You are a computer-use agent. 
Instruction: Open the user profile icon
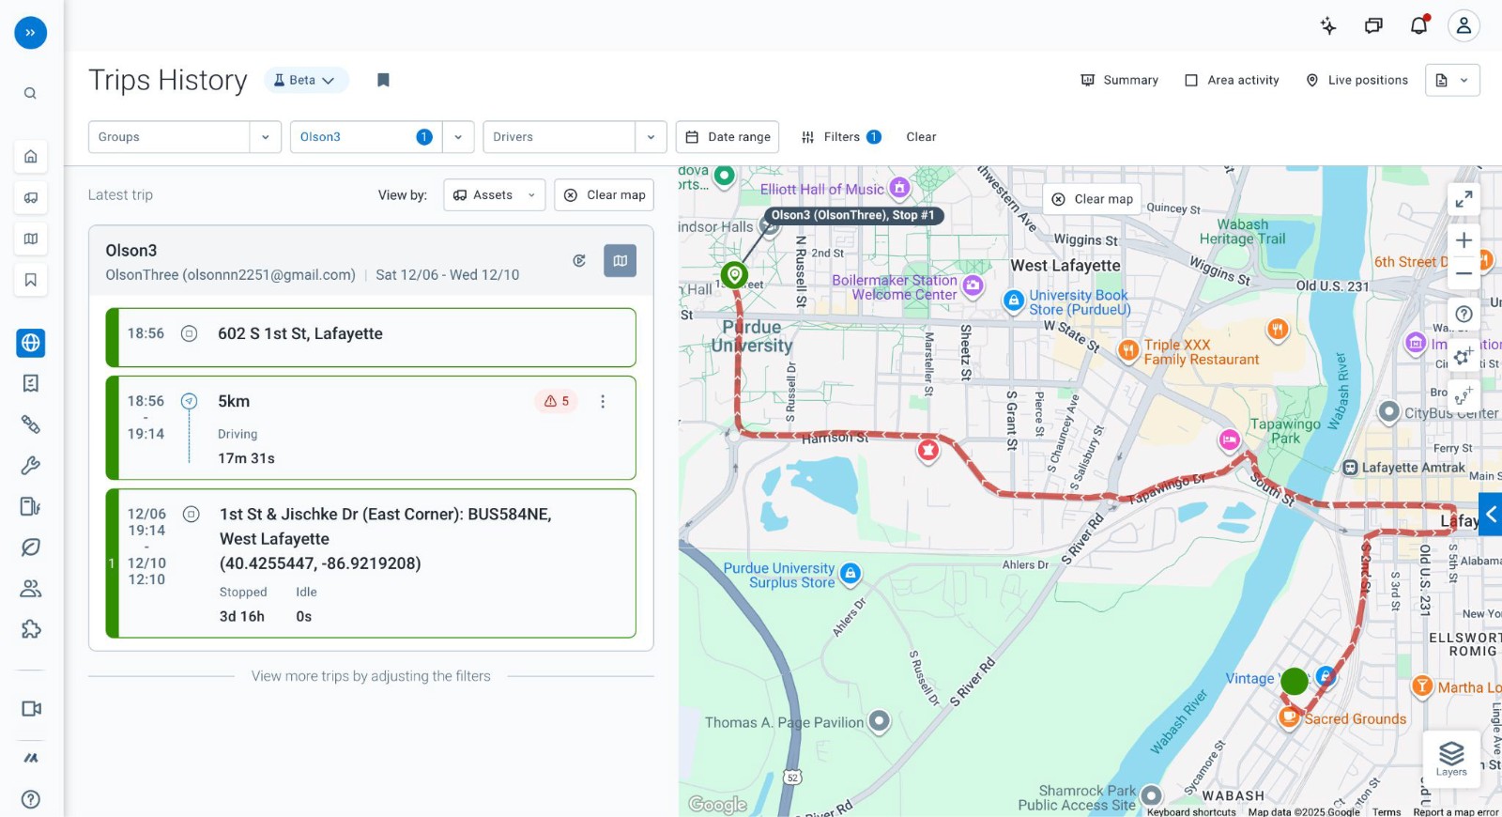(x=1464, y=26)
